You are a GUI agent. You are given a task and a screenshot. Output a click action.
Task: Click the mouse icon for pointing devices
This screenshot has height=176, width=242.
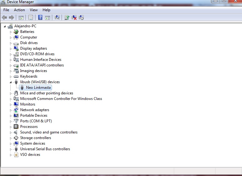point(16,93)
